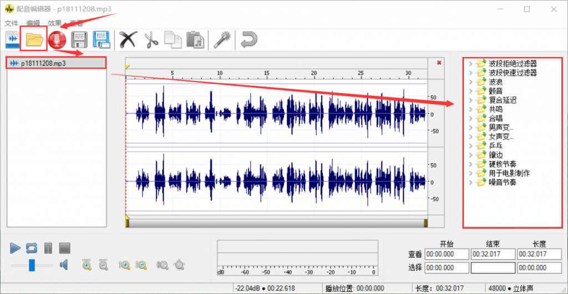The width and height of the screenshot is (568, 294).
Task: Click 播放位置 status bar entry
Action: tap(354, 288)
